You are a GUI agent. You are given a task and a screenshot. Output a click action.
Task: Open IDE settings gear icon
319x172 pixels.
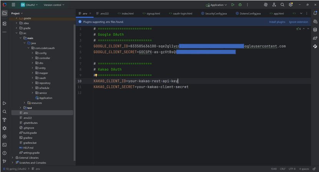[291, 5]
